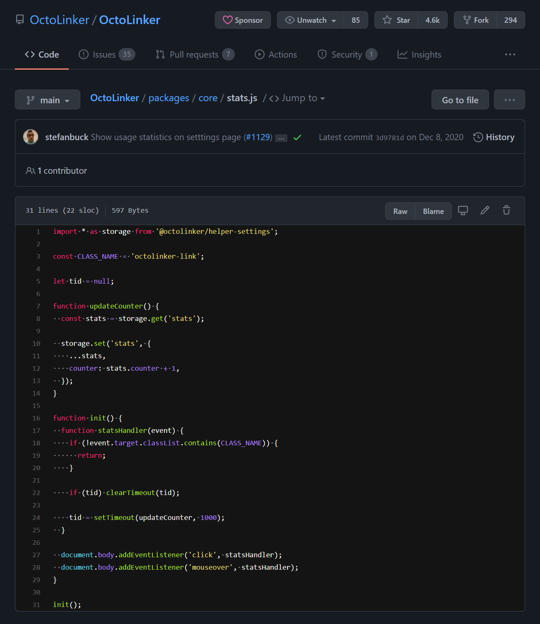Open more file options ellipsis button

509,100
